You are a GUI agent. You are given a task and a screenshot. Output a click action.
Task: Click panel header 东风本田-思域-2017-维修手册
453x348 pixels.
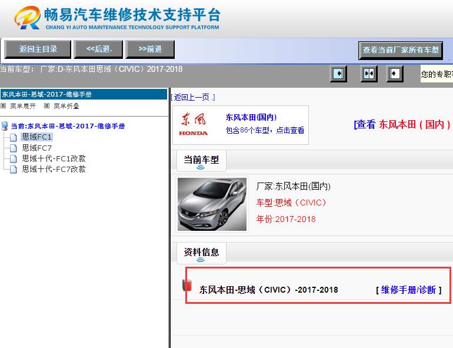(84, 94)
